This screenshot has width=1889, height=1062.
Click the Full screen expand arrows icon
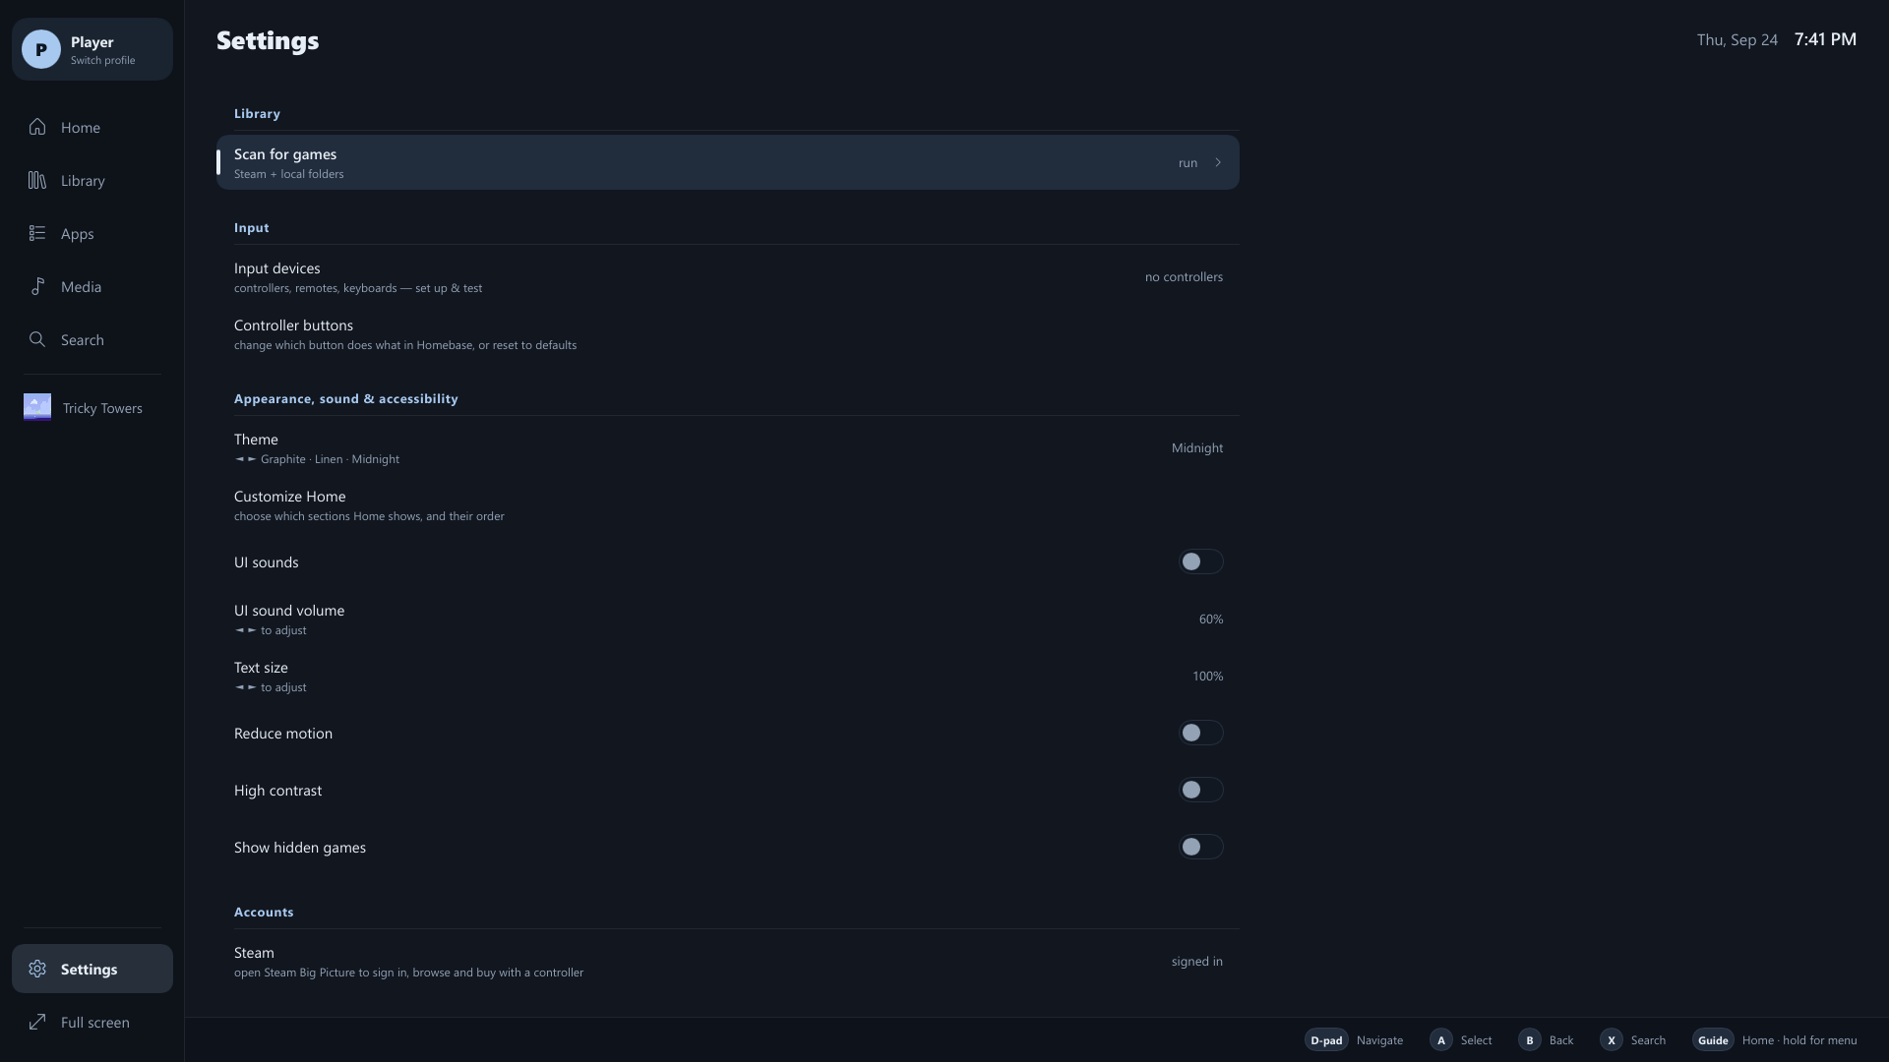coord(37,1022)
